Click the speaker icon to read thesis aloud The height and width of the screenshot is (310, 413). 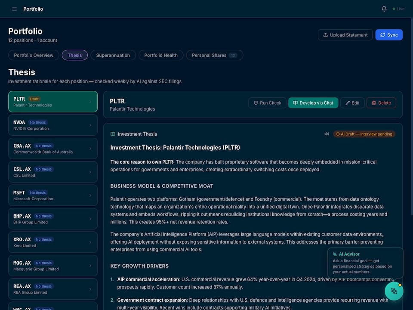pos(327,134)
